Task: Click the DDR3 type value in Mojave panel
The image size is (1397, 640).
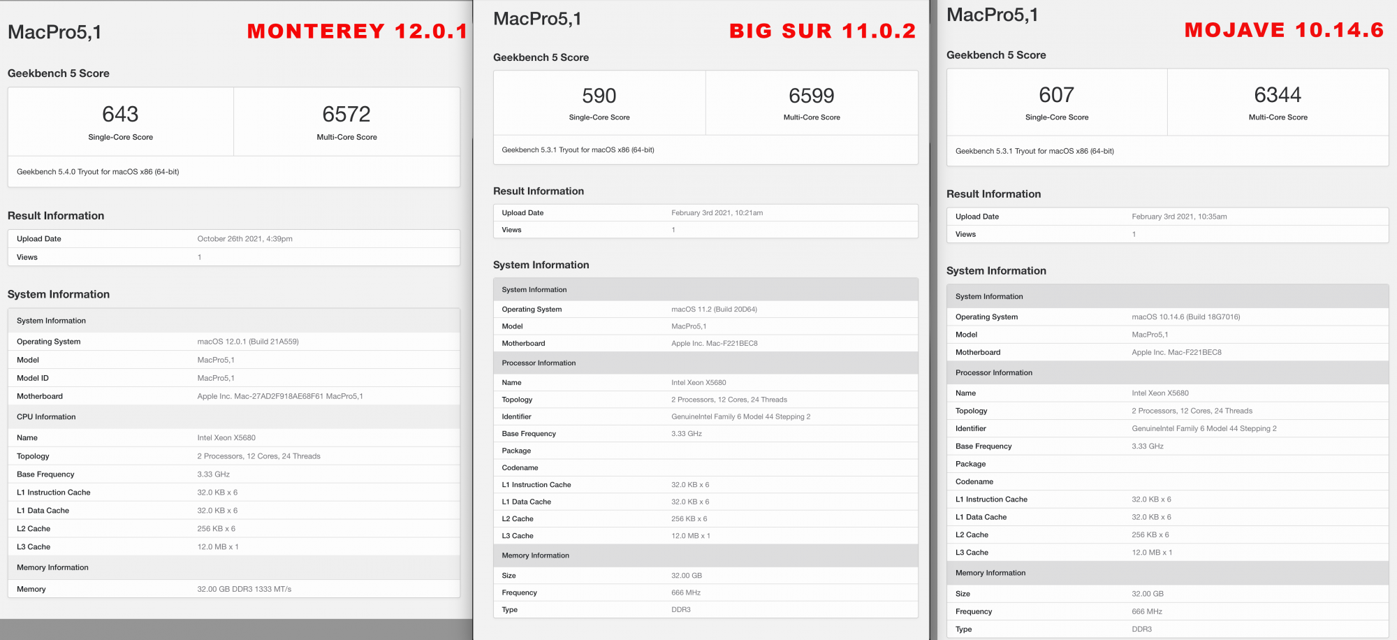Action: (x=1142, y=630)
